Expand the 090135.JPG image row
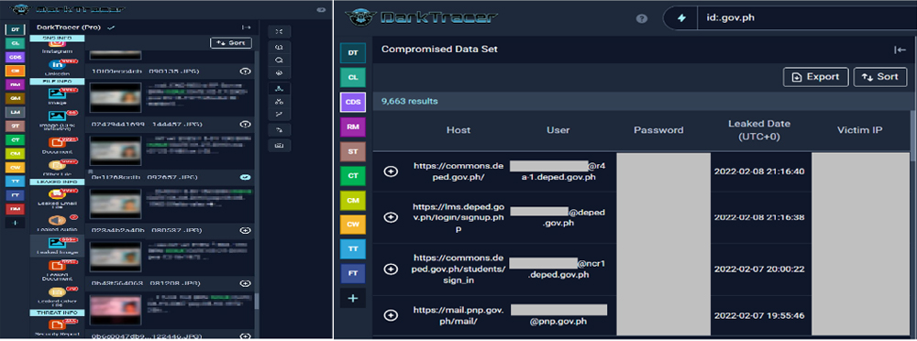The height and width of the screenshot is (341, 917). point(246,71)
